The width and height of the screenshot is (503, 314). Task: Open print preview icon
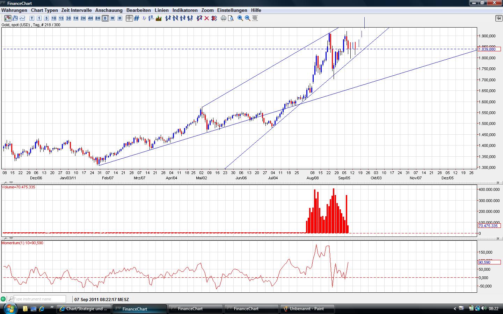(x=231, y=18)
